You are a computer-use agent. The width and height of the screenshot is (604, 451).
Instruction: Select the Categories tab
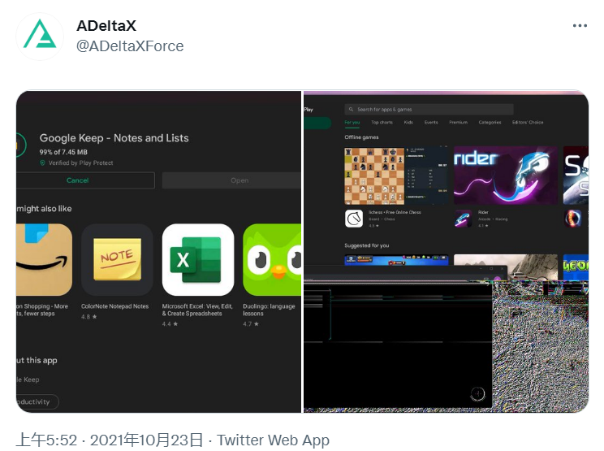pos(490,122)
